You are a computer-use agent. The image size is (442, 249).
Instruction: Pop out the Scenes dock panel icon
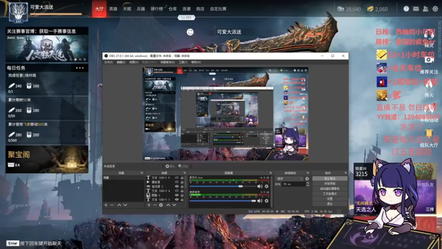(x=142, y=173)
